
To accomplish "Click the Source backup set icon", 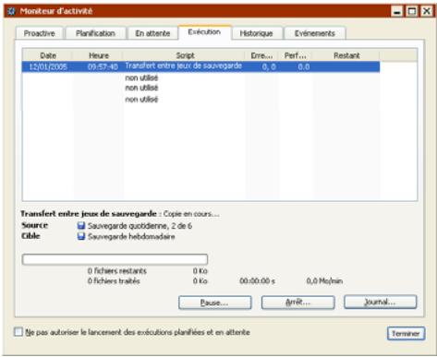I will point(81,226).
